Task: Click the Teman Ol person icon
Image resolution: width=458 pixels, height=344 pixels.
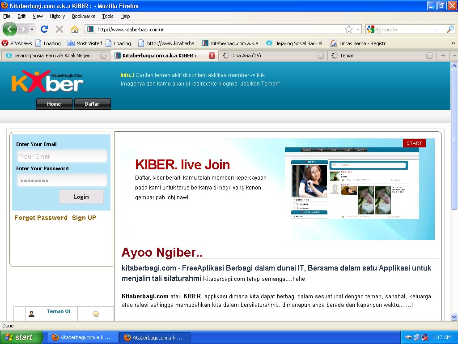Action: [32, 314]
